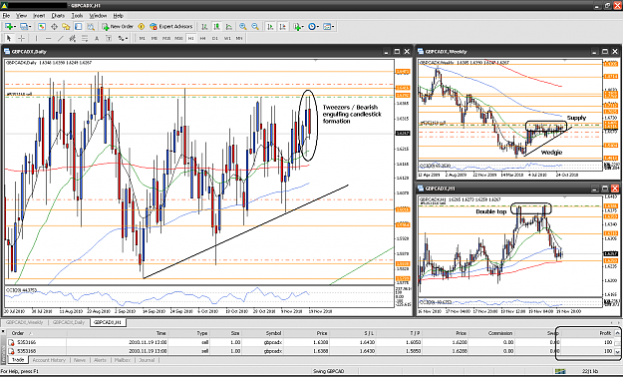Select the Cursor arrow tool

(x=9, y=38)
